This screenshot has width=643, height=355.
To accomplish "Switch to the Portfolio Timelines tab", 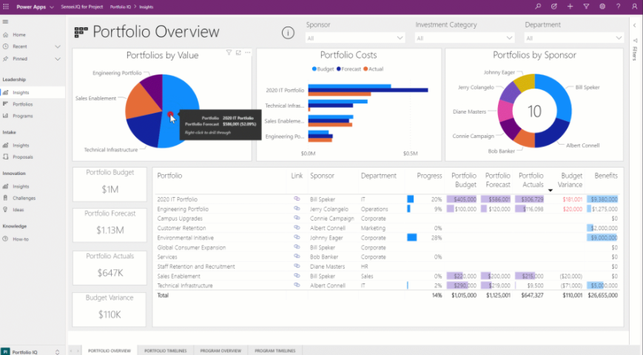I will (165, 351).
